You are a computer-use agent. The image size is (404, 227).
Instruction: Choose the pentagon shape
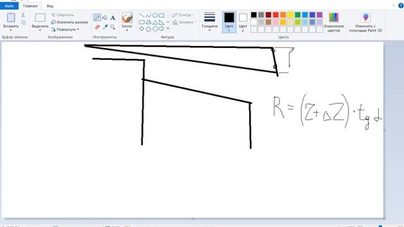[148, 28]
